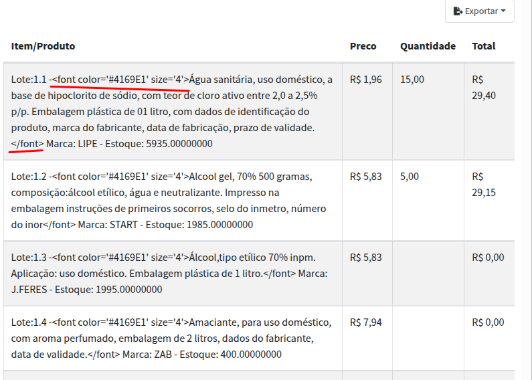Screen dimensions: 532x380
Task: Select the R$ 7,94 price cell
Action: [366, 322]
